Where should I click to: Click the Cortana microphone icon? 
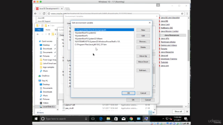click(86, 119)
